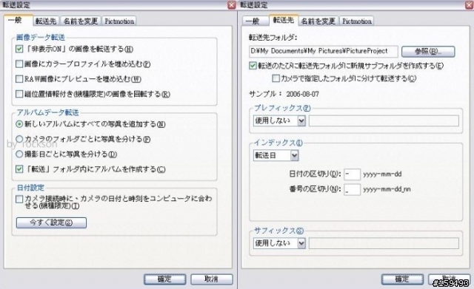Open 名前を変更 tab in the right dialog
474x289 pixels.
click(x=318, y=21)
